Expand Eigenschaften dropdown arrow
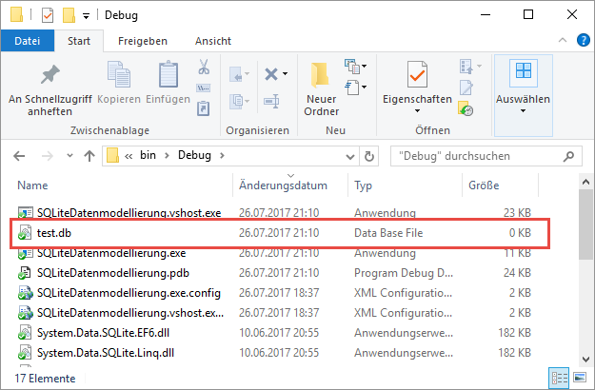 (x=417, y=111)
